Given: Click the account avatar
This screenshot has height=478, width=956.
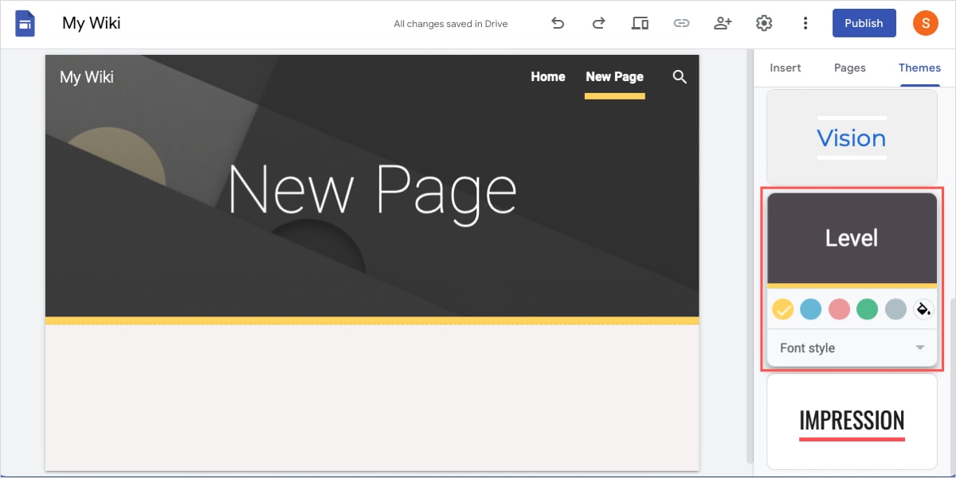Looking at the screenshot, I should pos(926,23).
